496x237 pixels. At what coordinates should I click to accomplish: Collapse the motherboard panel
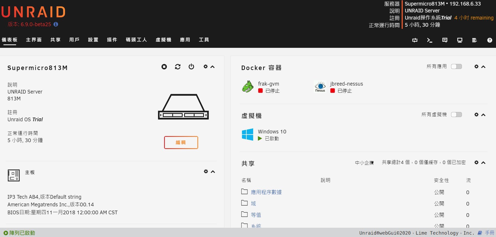pyautogui.click(x=213, y=172)
